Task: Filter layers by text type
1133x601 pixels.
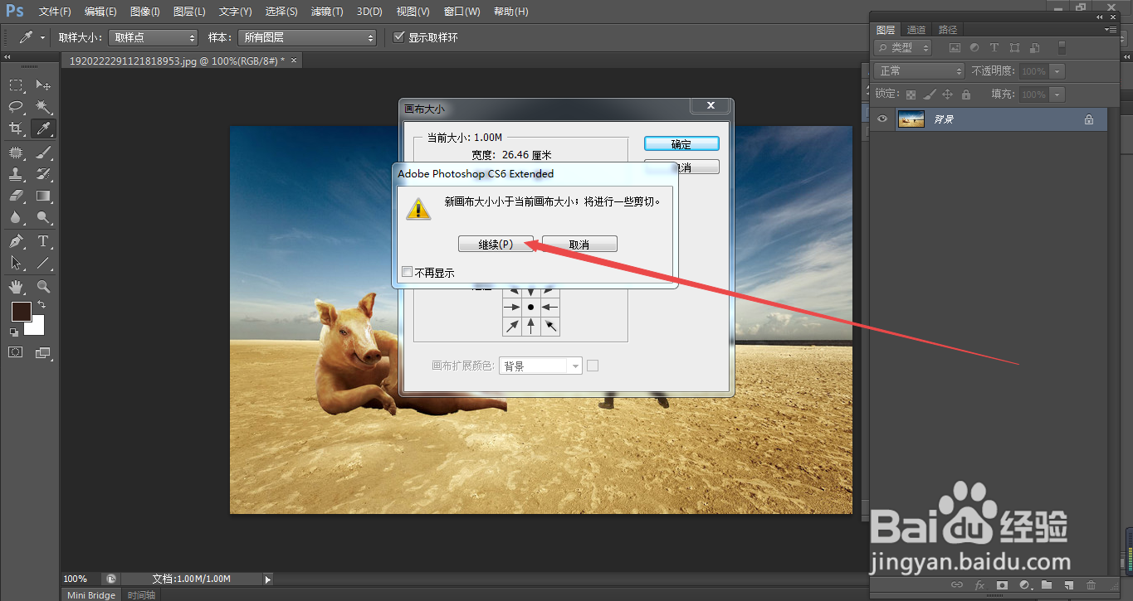Action: 994,48
